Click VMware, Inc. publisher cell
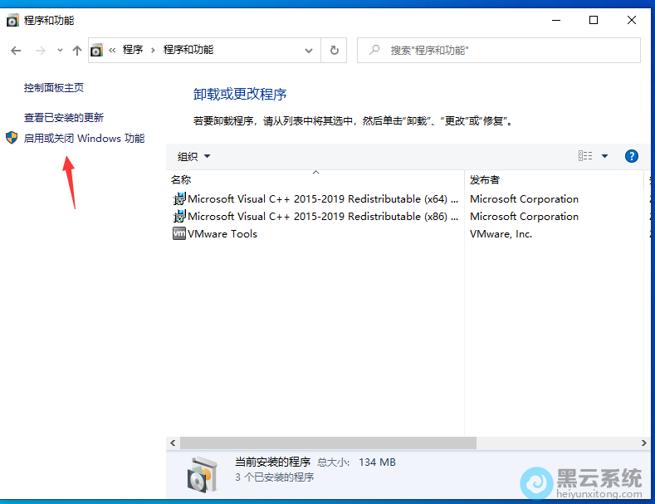Viewport: 655px width, 504px height. tap(501, 234)
